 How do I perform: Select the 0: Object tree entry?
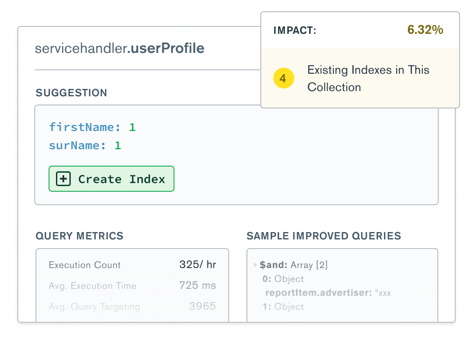coord(282,279)
